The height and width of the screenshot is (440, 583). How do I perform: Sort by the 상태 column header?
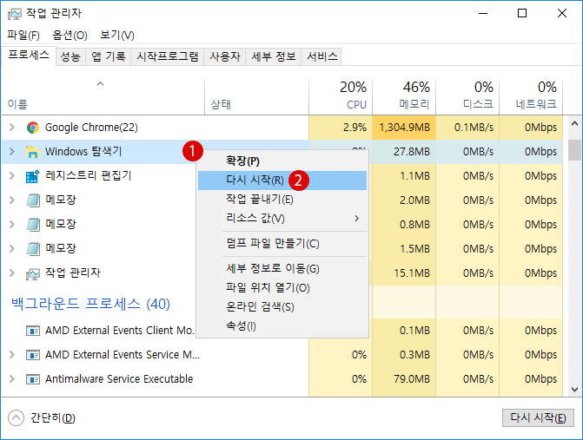(256, 96)
